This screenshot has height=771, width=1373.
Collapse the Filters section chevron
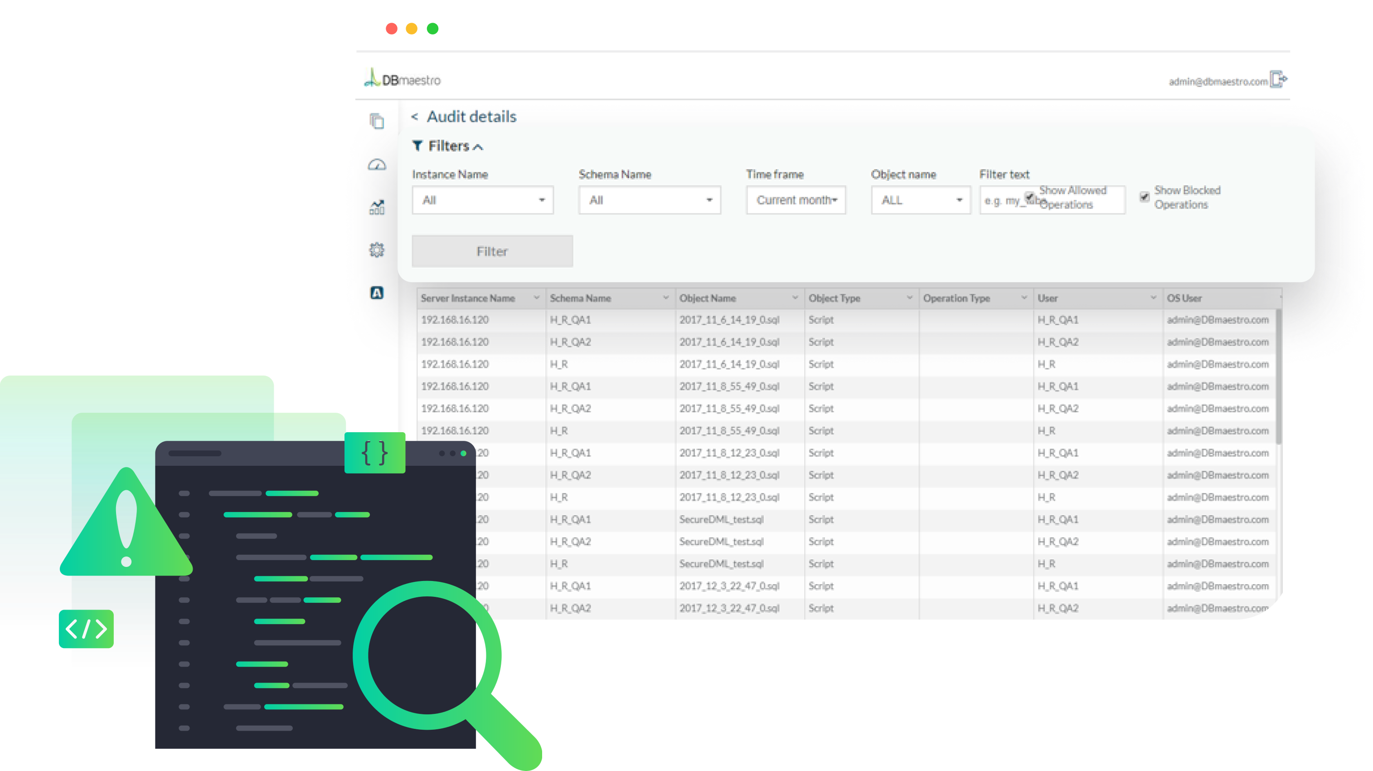coord(478,146)
